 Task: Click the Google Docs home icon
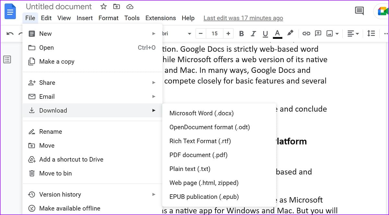tap(10, 11)
